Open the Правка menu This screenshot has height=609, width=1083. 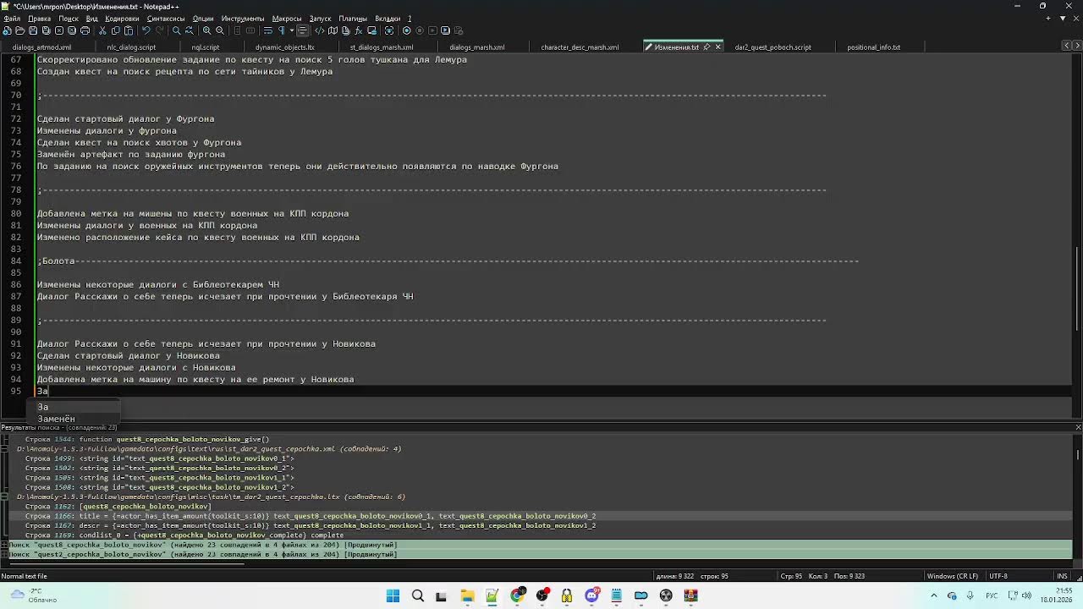click(x=39, y=18)
